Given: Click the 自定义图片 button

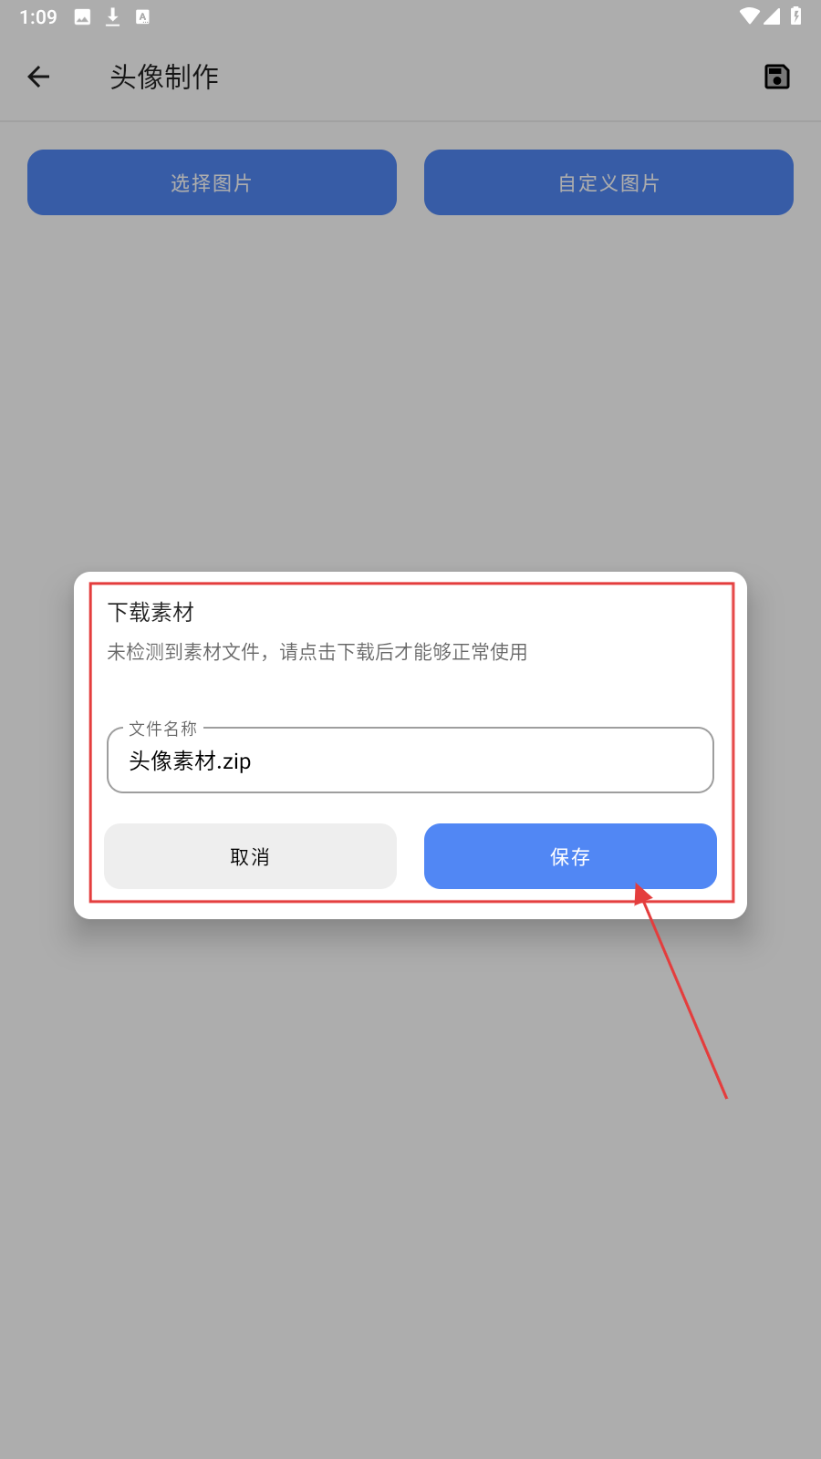Looking at the screenshot, I should [608, 182].
